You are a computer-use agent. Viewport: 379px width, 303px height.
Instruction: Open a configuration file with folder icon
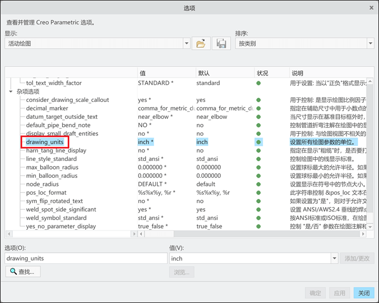(x=201, y=43)
